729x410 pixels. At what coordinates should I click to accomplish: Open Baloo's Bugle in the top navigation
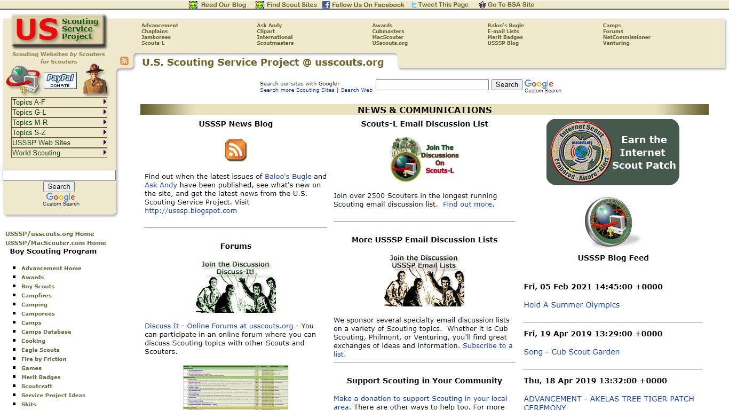(505, 26)
